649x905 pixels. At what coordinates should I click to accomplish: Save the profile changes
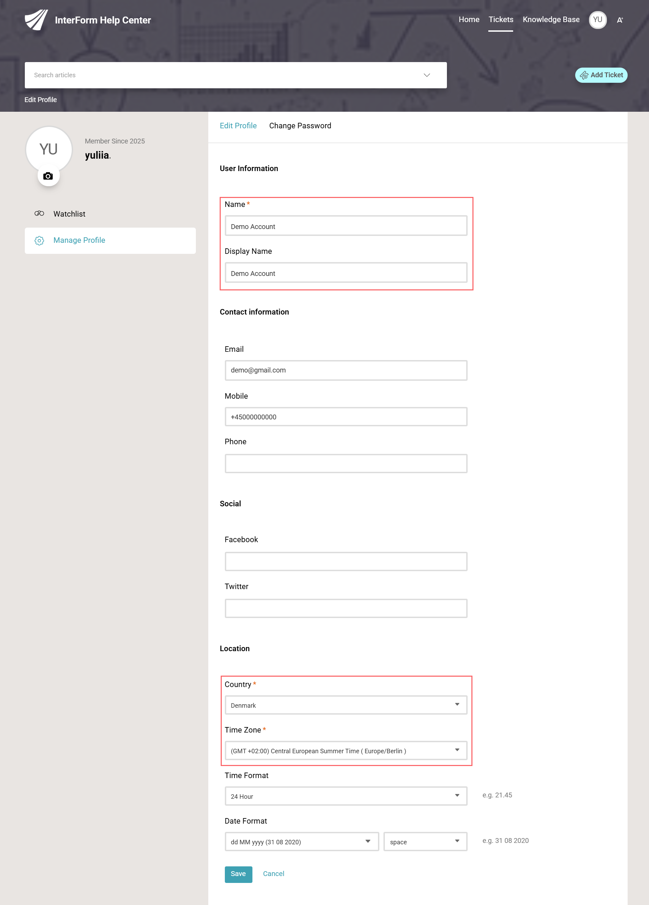pyautogui.click(x=238, y=874)
